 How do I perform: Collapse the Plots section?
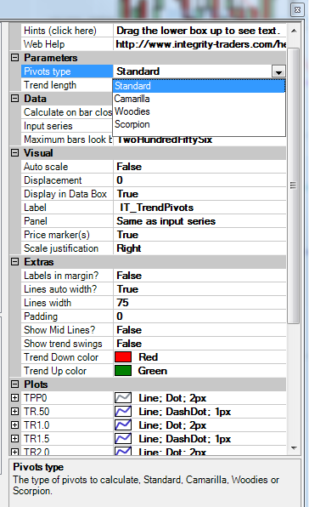tap(14, 384)
